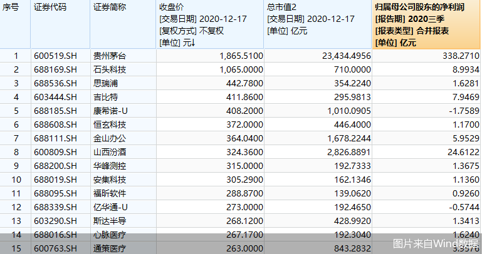Screen dimensions: 482x254
Task: Click closing price 372.0000
Action: 244,124
